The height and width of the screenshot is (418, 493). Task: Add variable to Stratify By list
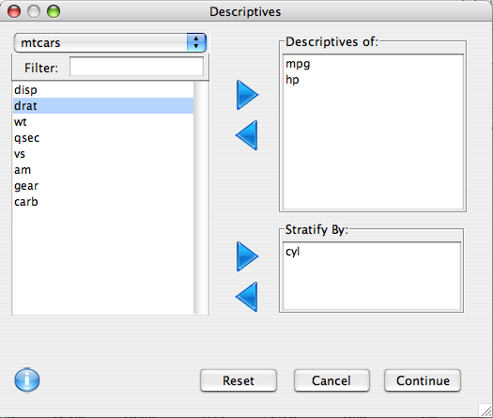click(247, 256)
